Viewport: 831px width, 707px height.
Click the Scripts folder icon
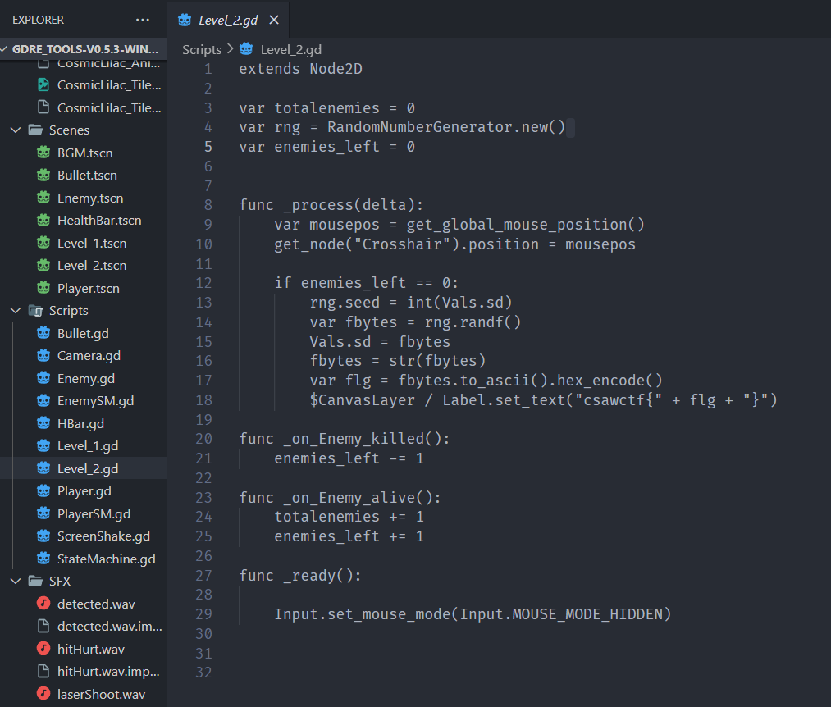tap(35, 311)
